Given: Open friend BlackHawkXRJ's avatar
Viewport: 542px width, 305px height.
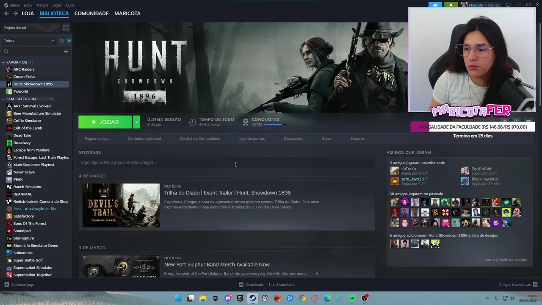Looking at the screenshot, I should pyautogui.click(x=465, y=181).
